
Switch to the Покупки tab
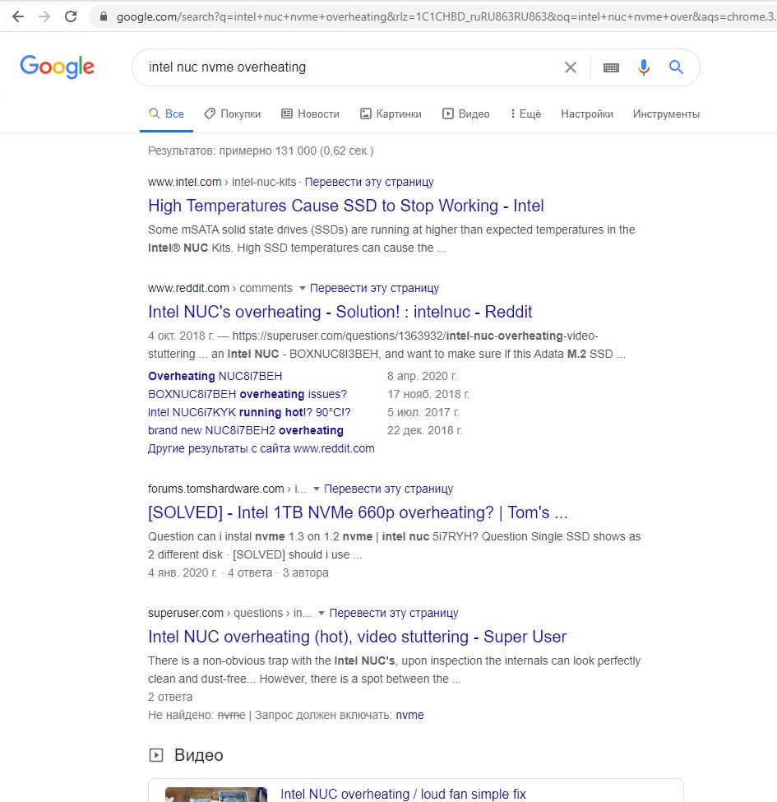(233, 114)
